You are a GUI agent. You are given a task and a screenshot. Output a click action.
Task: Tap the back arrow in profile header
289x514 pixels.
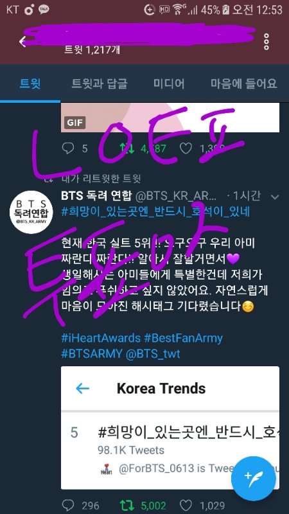pyautogui.click(x=22, y=42)
